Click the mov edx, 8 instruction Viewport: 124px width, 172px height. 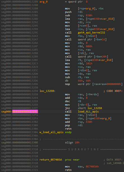click(x=76, y=43)
